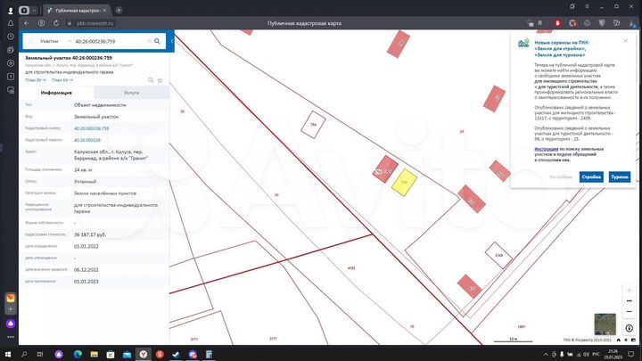Open the 'План КК' link

point(62,80)
